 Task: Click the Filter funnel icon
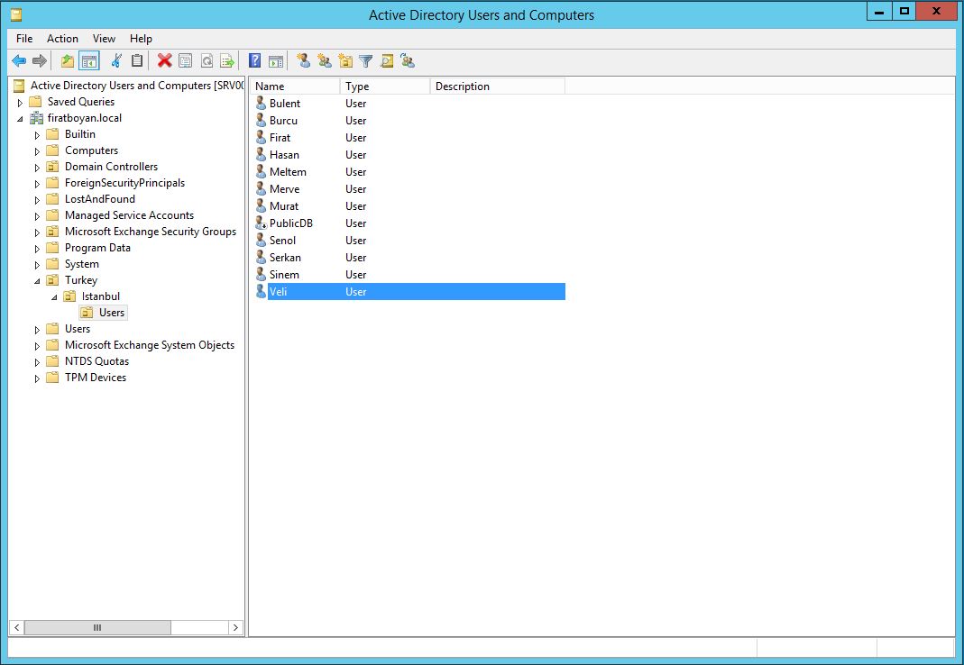[366, 61]
